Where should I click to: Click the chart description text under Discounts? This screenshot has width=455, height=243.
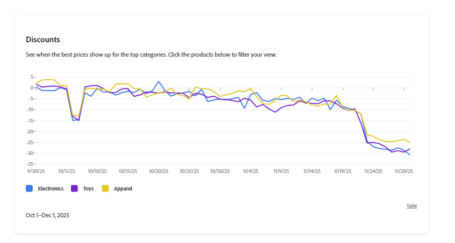click(x=151, y=55)
